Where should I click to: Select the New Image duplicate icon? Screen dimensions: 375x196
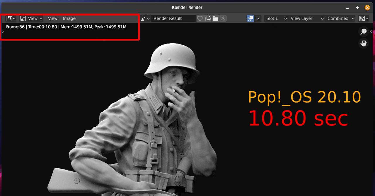point(208,18)
